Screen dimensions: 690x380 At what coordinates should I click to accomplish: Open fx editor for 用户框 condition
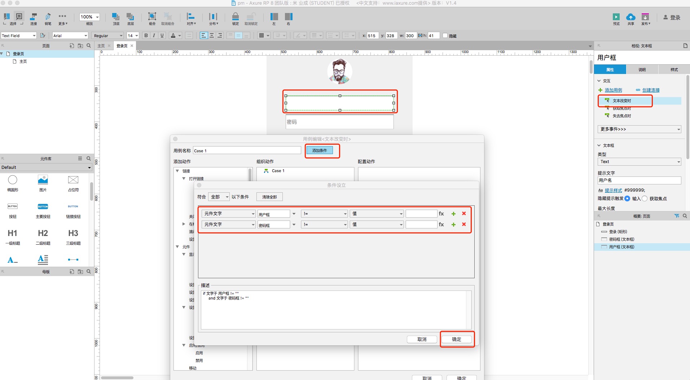click(x=441, y=214)
